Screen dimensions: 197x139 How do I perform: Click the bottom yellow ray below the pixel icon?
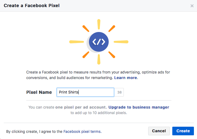pos(99,59)
